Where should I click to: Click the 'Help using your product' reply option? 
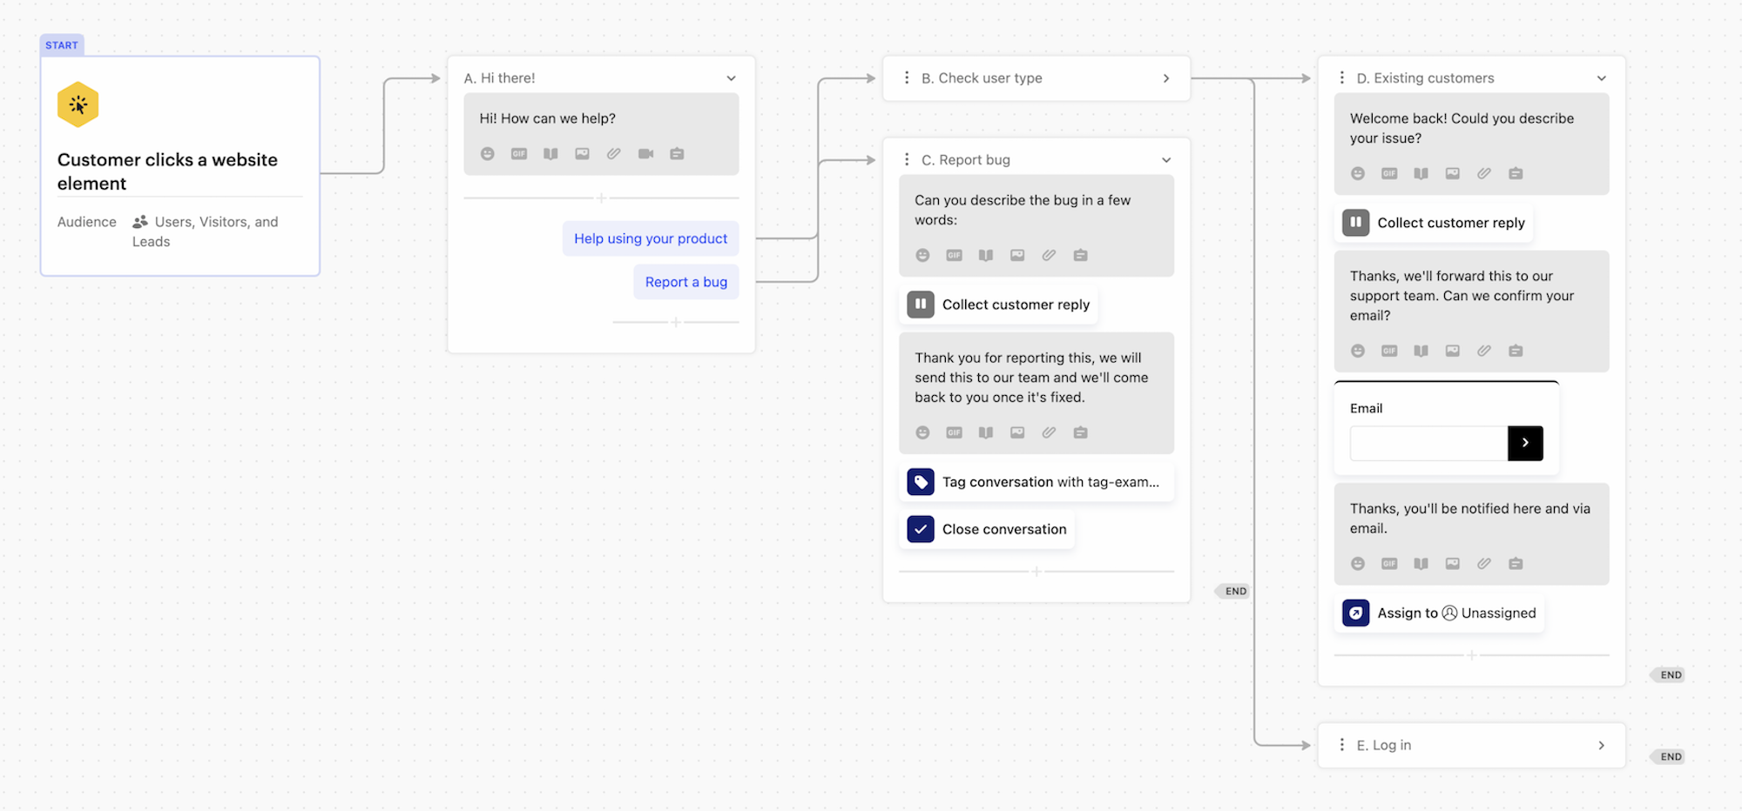(x=651, y=238)
